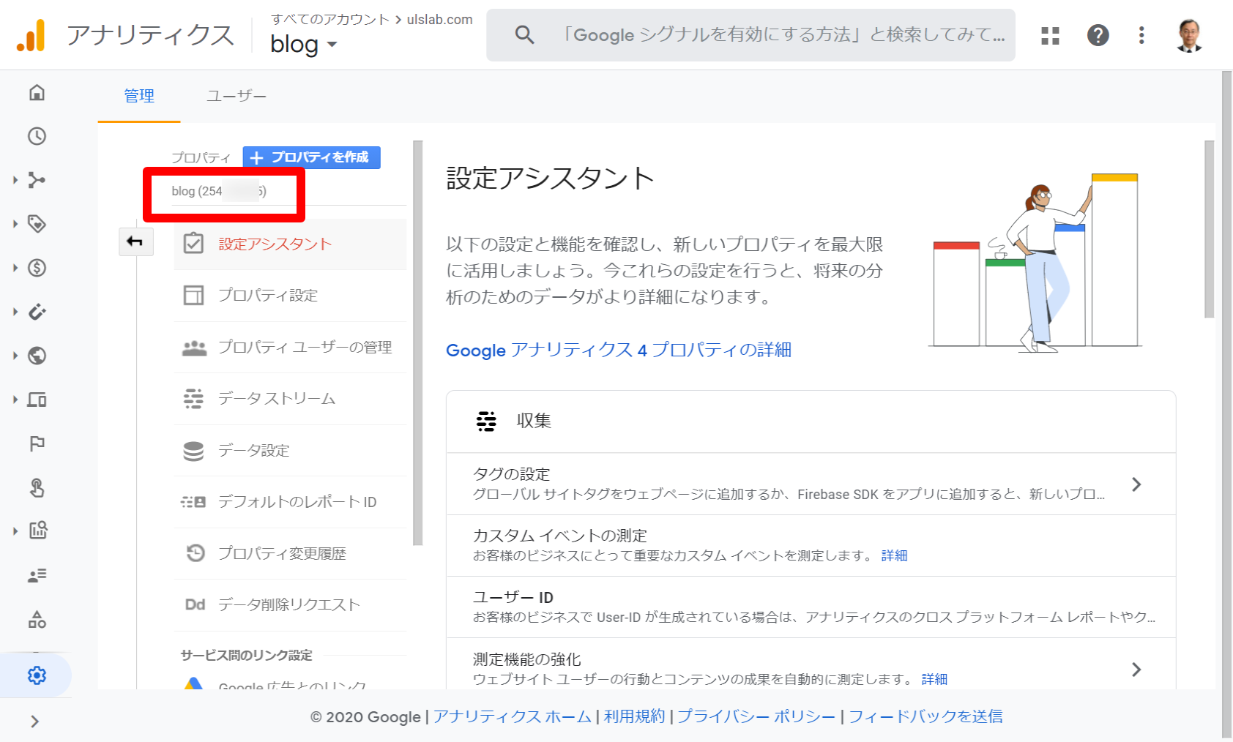Open the Custom definitions shapes icon
Image resolution: width=1233 pixels, height=742 pixels.
coord(37,620)
